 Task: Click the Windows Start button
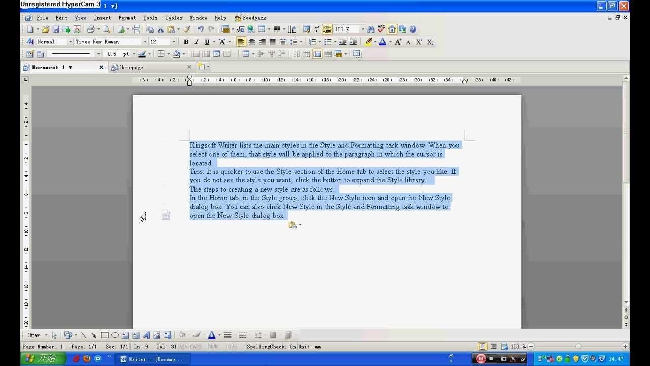(43, 359)
